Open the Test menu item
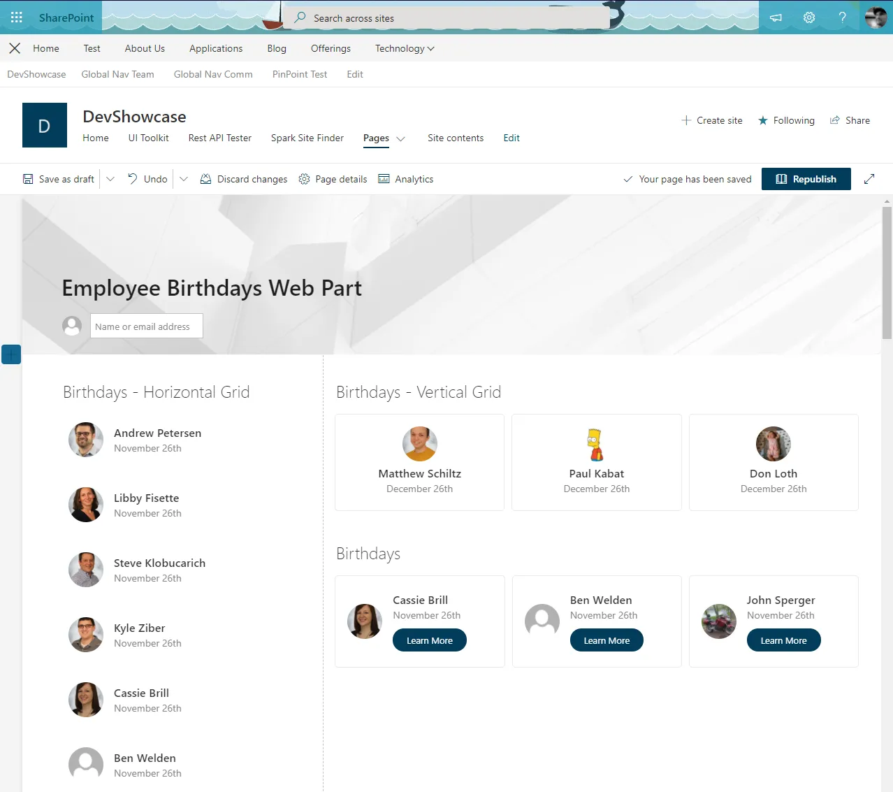This screenshot has height=792, width=893. click(92, 48)
